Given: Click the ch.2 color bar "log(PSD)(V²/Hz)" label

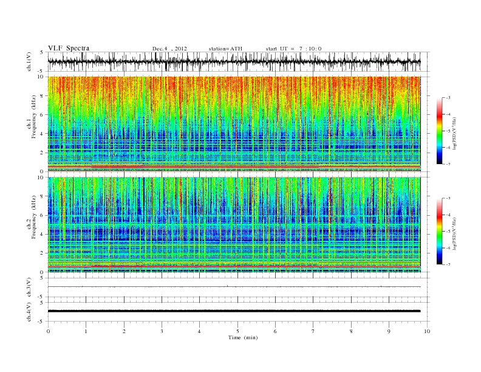Looking at the screenshot, I should point(454,233).
